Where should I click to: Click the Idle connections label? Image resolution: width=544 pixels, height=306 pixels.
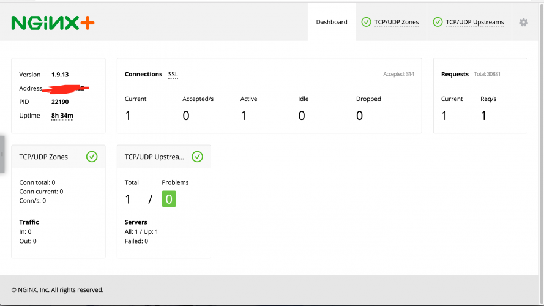pos(303,99)
